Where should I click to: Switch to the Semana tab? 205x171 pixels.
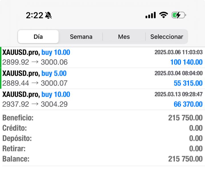(x=81, y=37)
